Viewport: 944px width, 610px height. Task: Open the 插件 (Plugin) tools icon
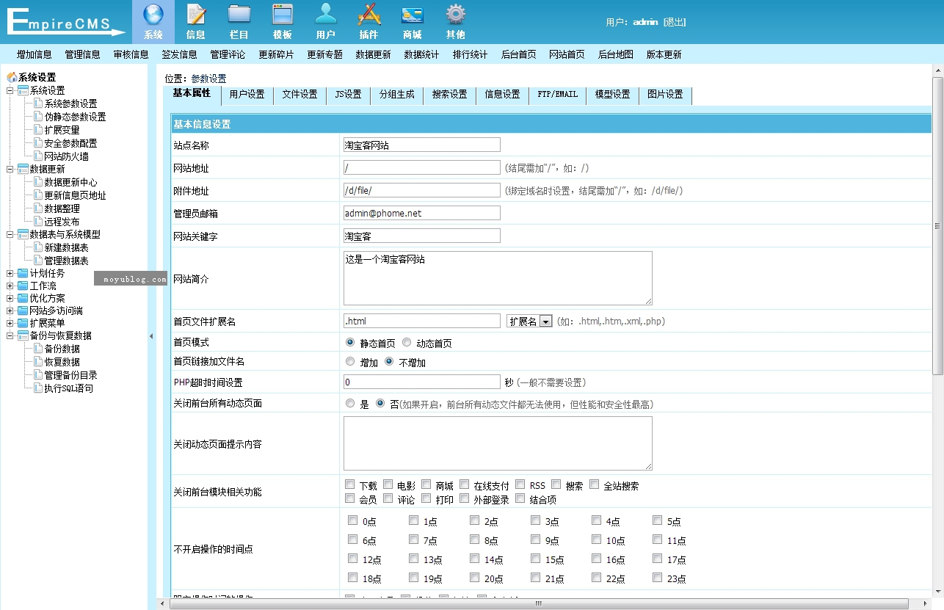tap(369, 15)
